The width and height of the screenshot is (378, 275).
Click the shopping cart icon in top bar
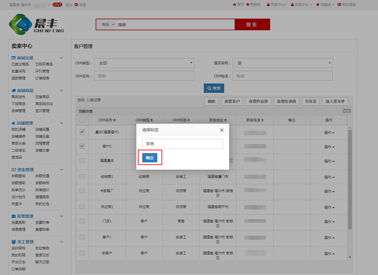click(x=248, y=5)
